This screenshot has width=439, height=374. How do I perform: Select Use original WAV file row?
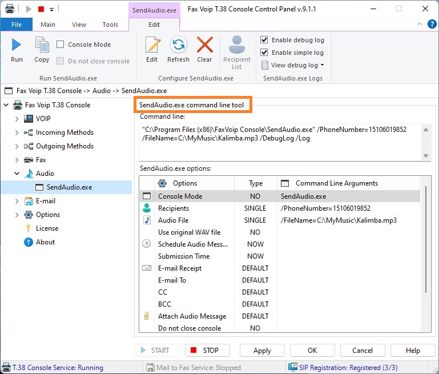coord(280,232)
